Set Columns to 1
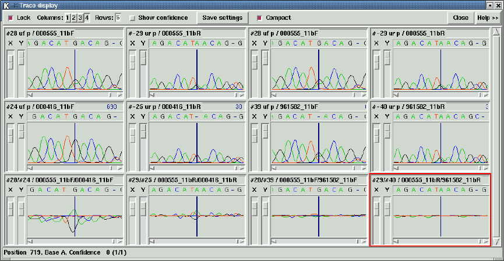 point(68,17)
